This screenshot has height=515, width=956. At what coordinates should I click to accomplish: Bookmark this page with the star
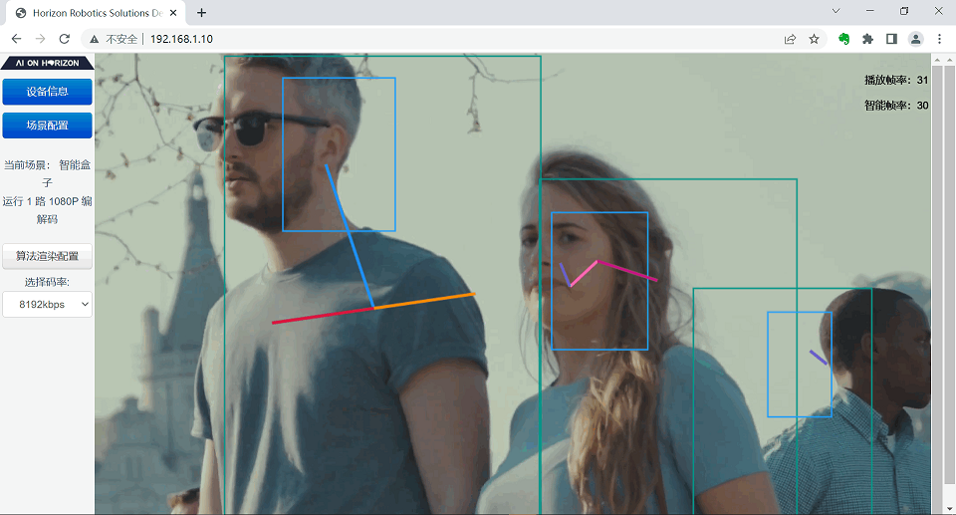click(x=814, y=39)
